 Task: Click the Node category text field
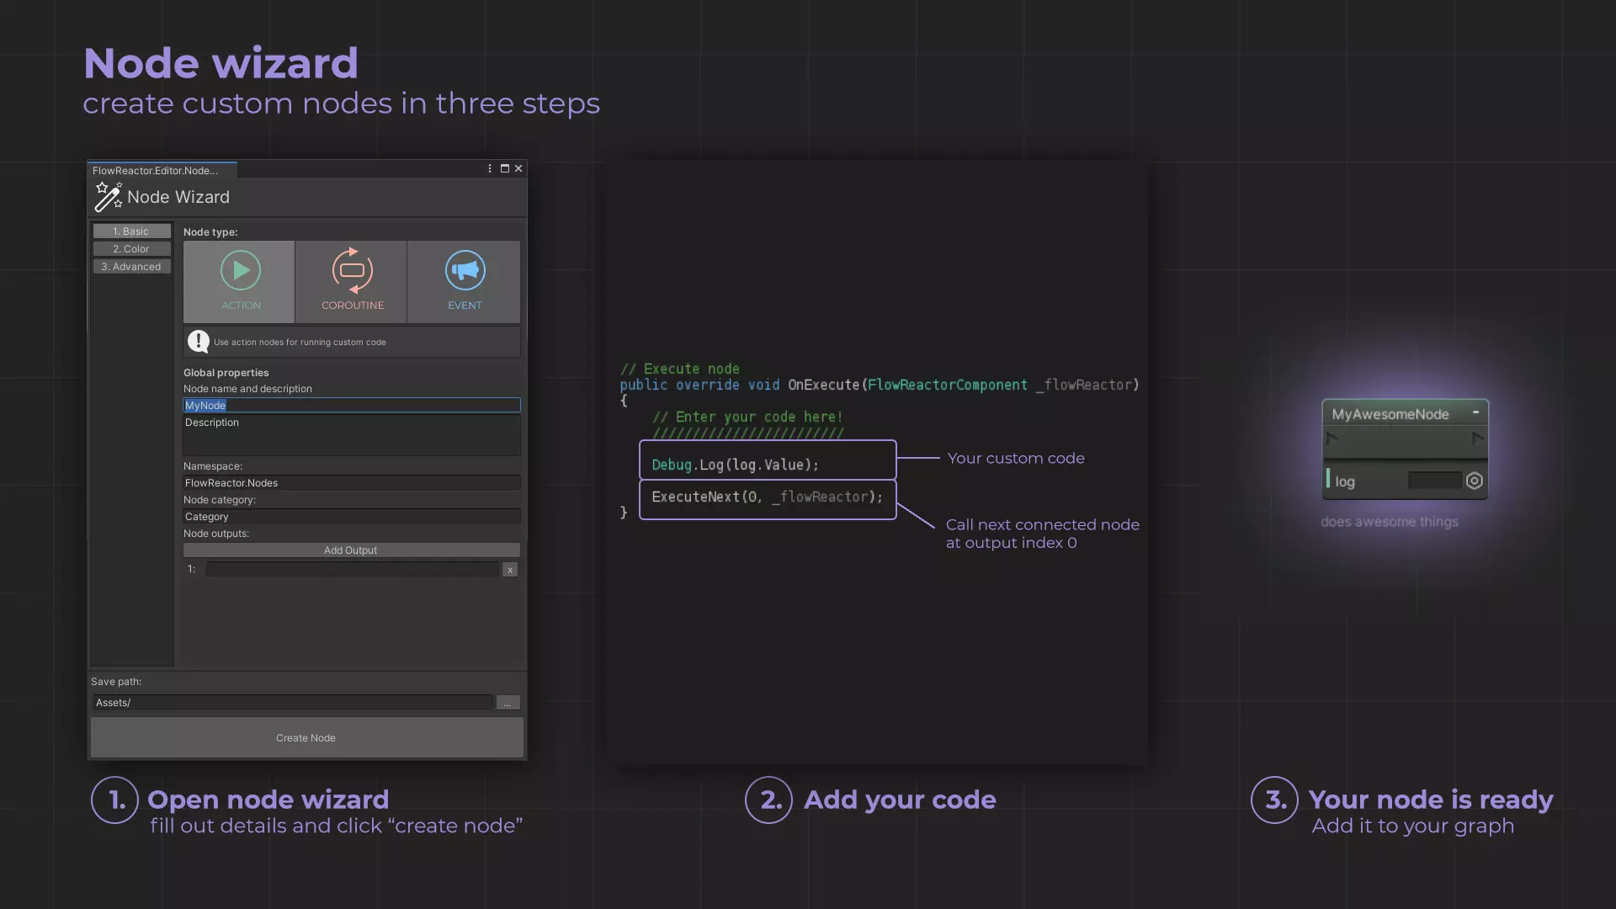[351, 516]
